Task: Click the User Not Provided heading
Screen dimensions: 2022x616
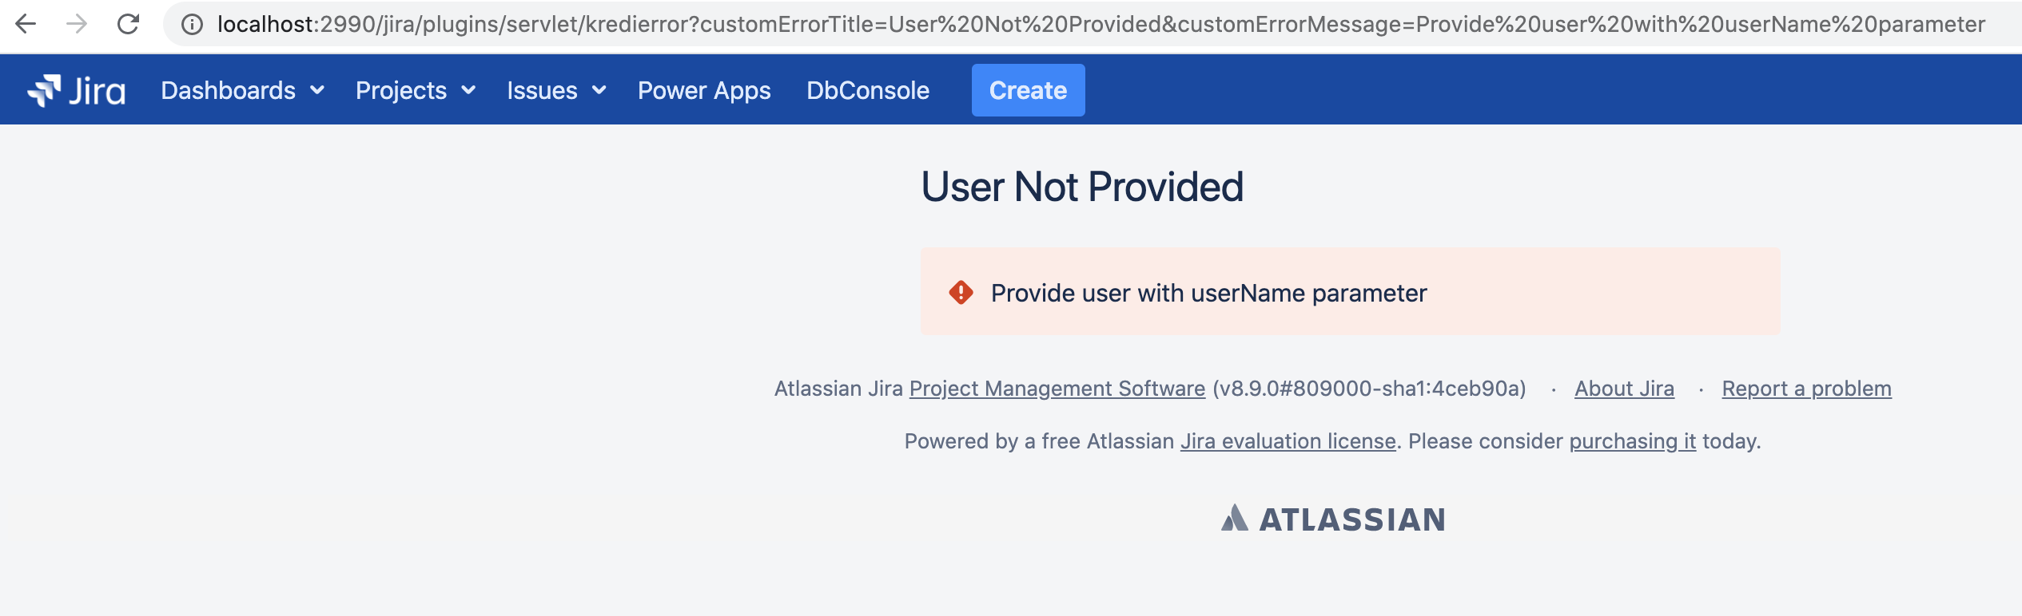Action: [x=1082, y=187]
